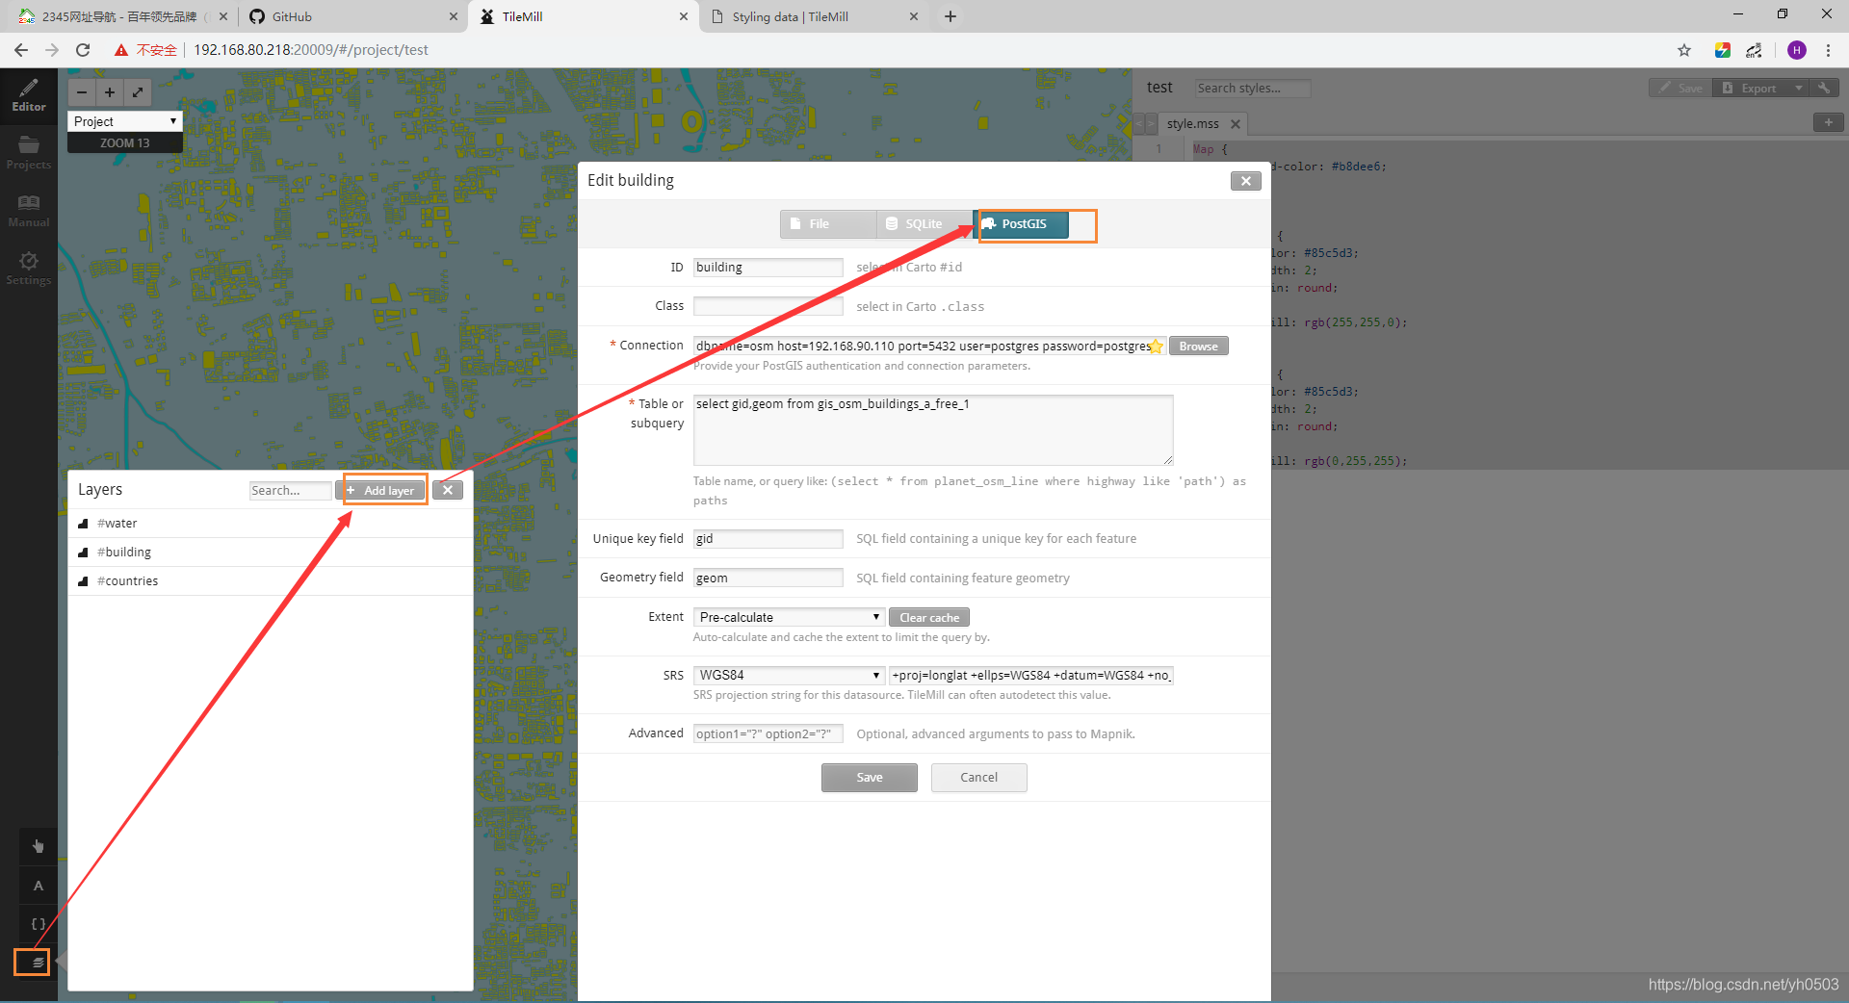The height and width of the screenshot is (1003, 1849).
Task: Click the ID input field
Action: [768, 268]
